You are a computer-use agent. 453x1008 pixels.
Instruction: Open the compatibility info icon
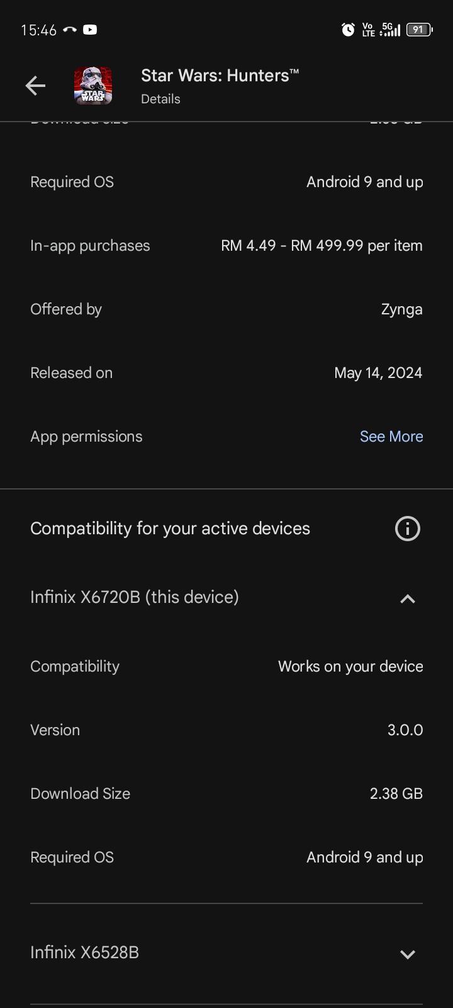407,529
